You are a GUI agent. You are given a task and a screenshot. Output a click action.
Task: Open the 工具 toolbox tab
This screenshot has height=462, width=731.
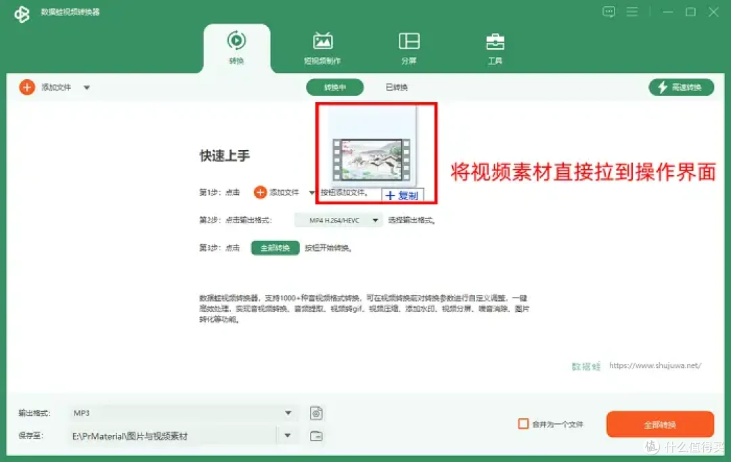[495, 49]
